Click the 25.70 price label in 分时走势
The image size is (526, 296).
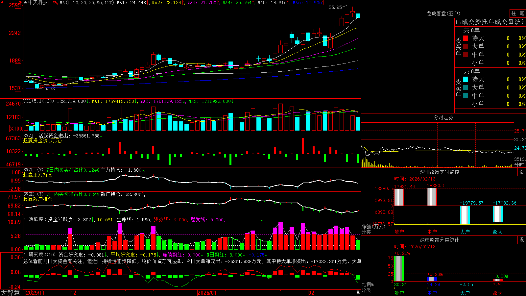coord(520,131)
